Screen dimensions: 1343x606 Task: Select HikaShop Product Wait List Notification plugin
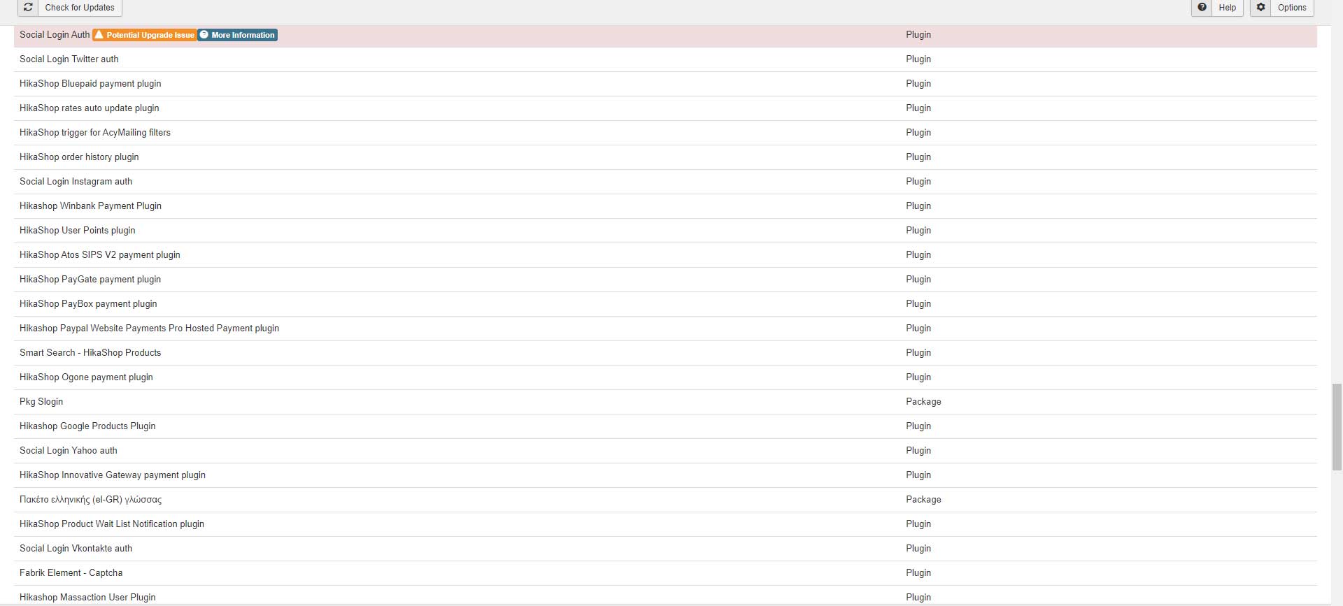pos(112,524)
